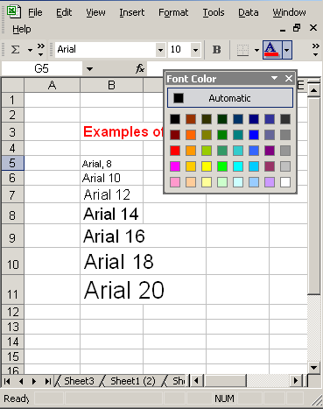The image size is (323, 409).
Task: Open the font size dropdown
Action: click(x=195, y=50)
